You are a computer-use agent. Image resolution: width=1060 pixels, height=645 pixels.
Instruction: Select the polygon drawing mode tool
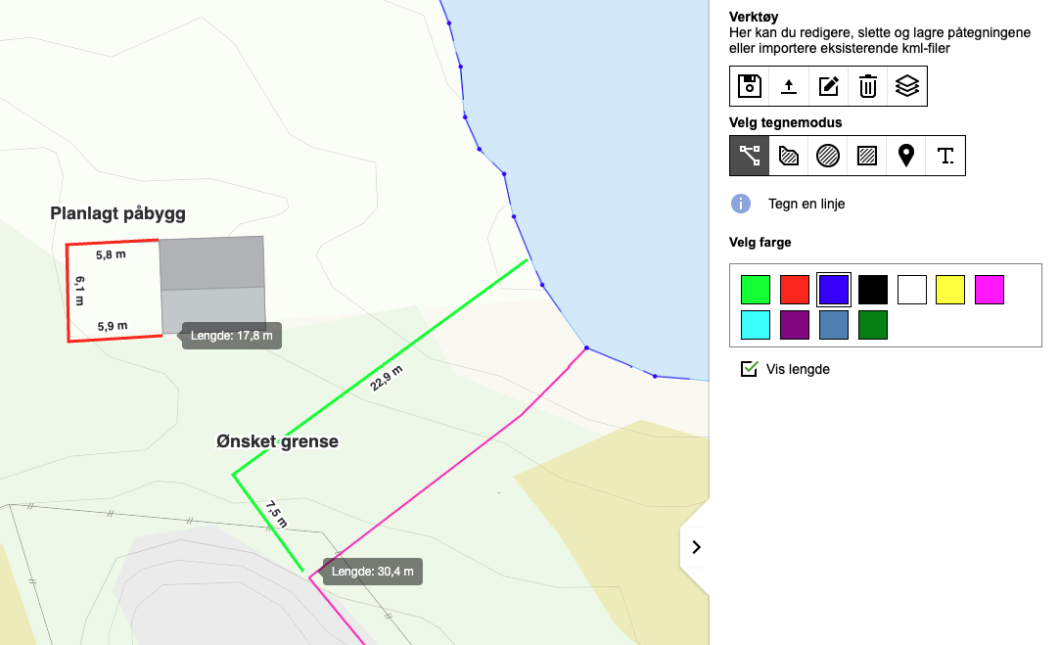pyautogui.click(x=789, y=156)
